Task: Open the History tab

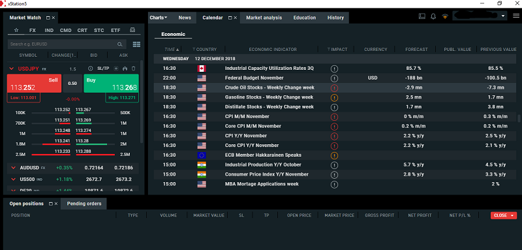Action: 335,18
